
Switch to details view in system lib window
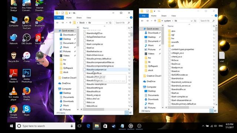coord(211,111)
